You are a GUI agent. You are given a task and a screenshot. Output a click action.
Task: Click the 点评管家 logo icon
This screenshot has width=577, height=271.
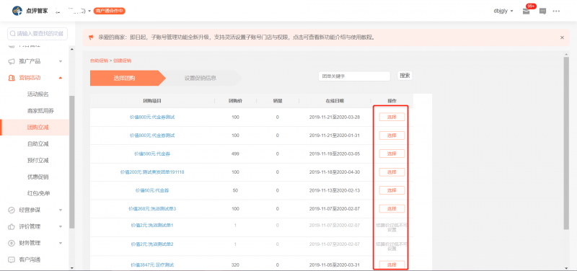[x=17, y=11]
